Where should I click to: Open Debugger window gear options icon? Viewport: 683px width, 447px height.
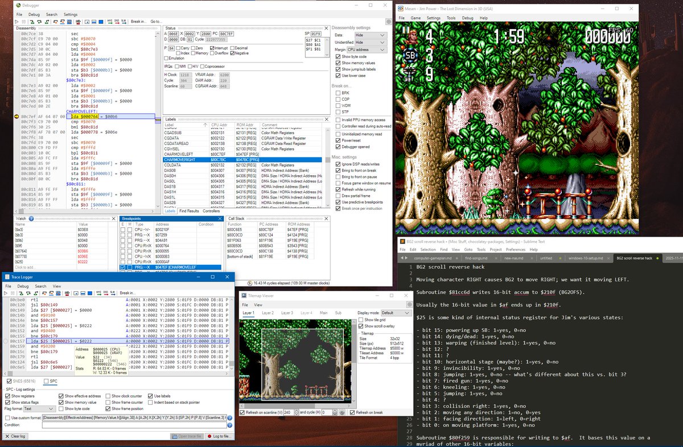[388, 22]
